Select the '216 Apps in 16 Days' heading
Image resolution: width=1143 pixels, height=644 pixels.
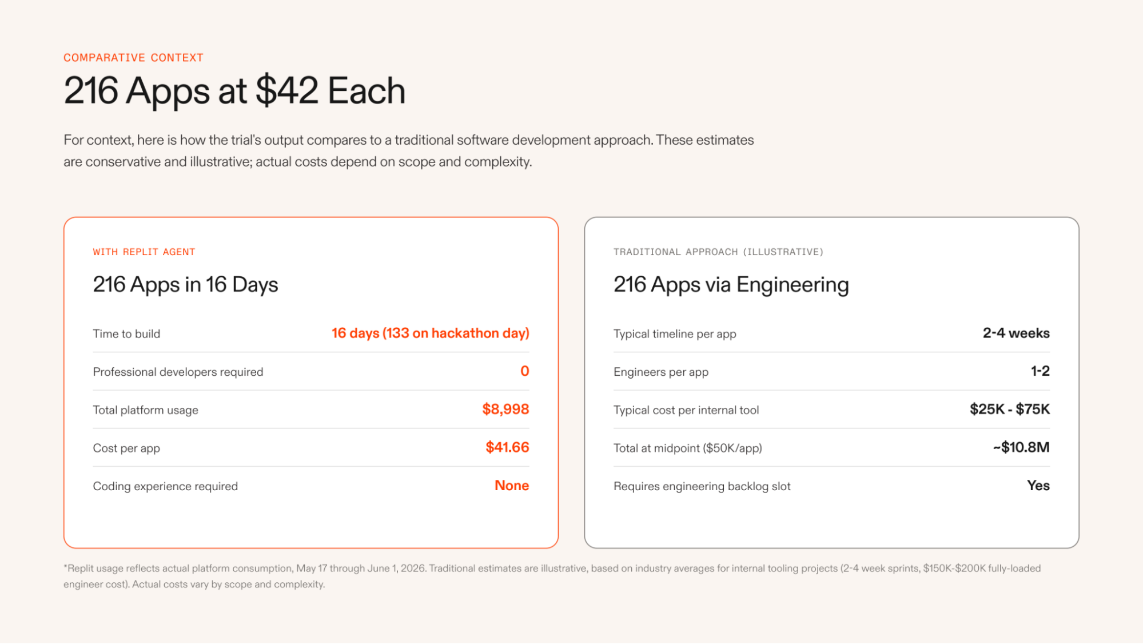(185, 285)
